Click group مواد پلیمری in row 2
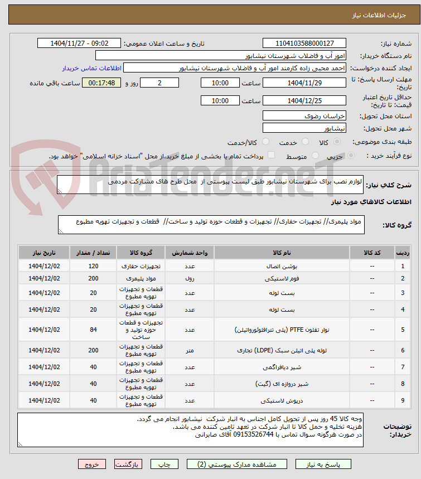Image resolution: width=421 pixels, height=479 pixels. click(141, 278)
